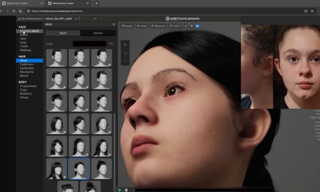Click the blue highlighted icon in viewport toolbar

(x=197, y=26)
